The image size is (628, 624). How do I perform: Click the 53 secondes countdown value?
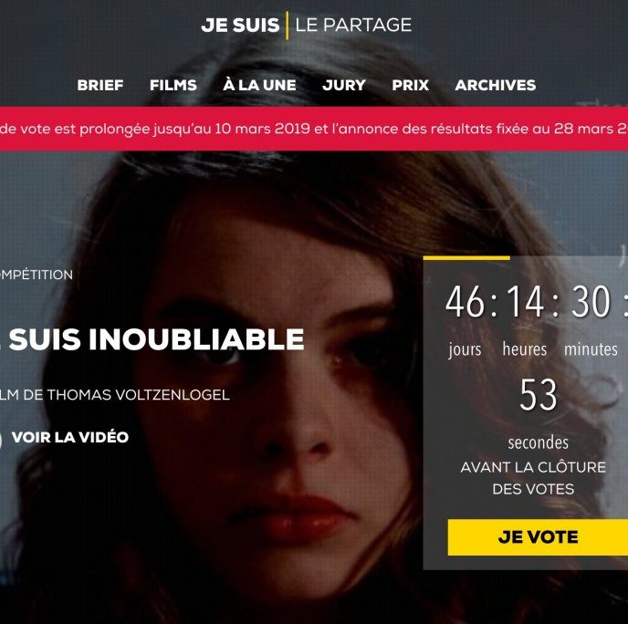coord(539,395)
